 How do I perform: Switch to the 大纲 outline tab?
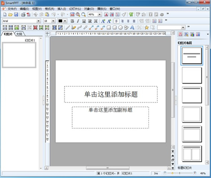pos(19,34)
